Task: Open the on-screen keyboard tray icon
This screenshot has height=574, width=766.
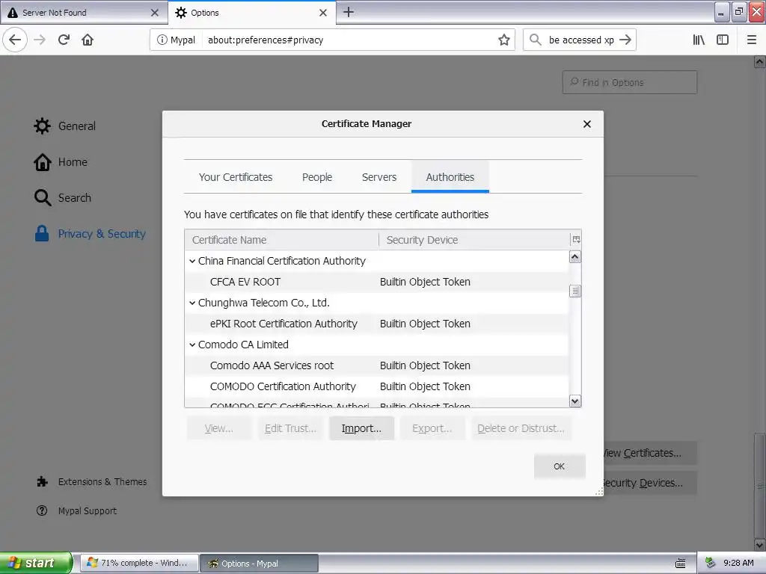Action: point(681,564)
